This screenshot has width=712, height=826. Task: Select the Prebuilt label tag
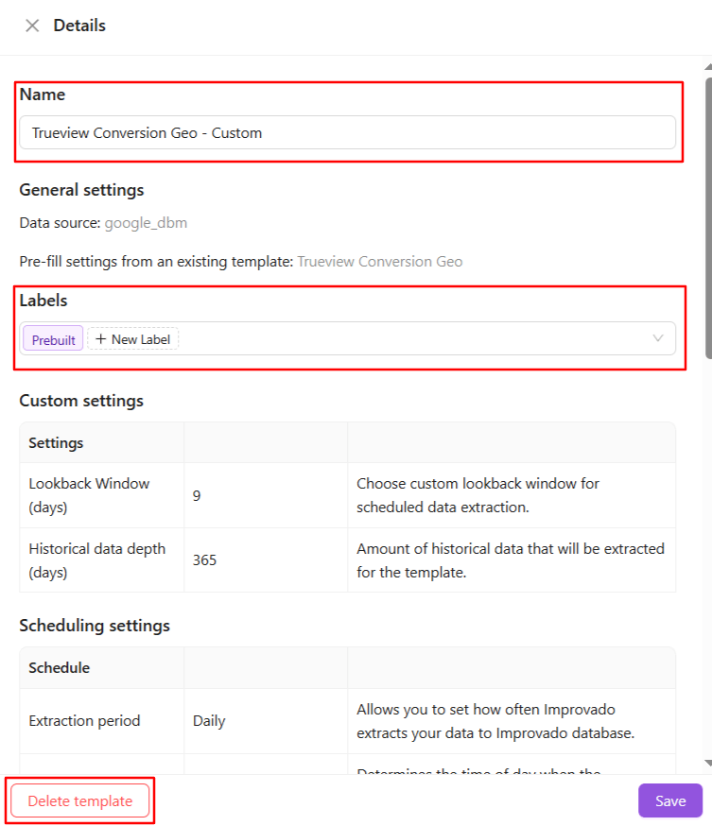53,340
